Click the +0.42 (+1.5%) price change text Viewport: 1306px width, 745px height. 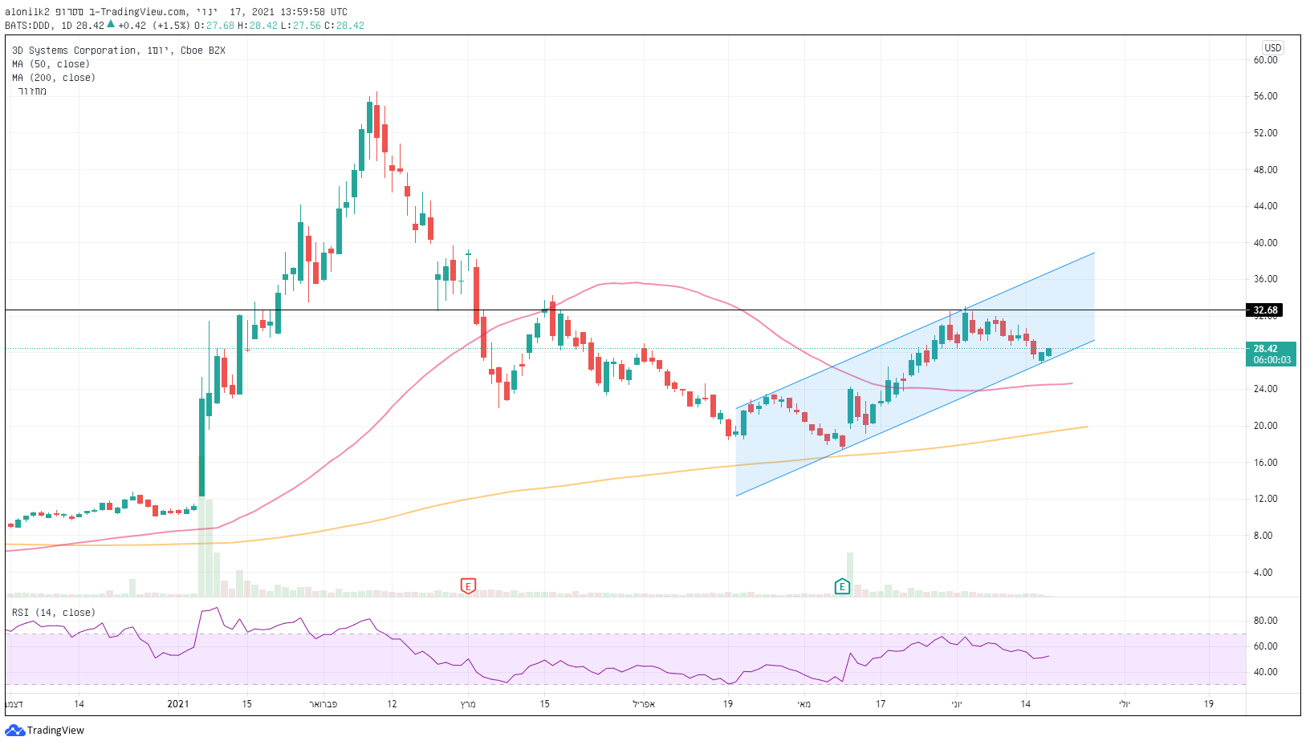tap(154, 26)
